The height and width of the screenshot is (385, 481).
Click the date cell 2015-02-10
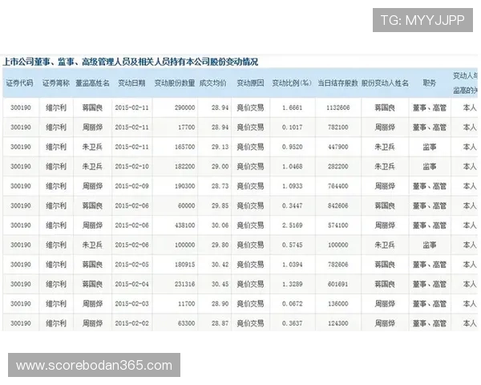(x=132, y=167)
